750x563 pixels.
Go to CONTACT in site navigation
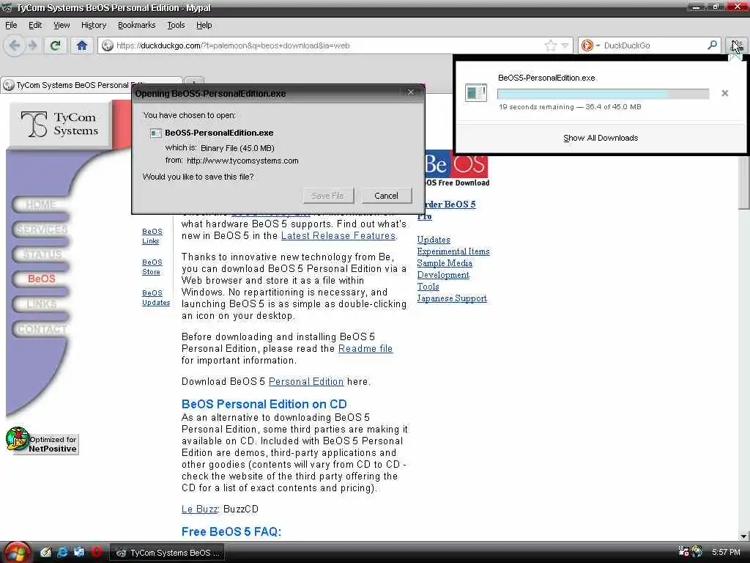pos(41,329)
